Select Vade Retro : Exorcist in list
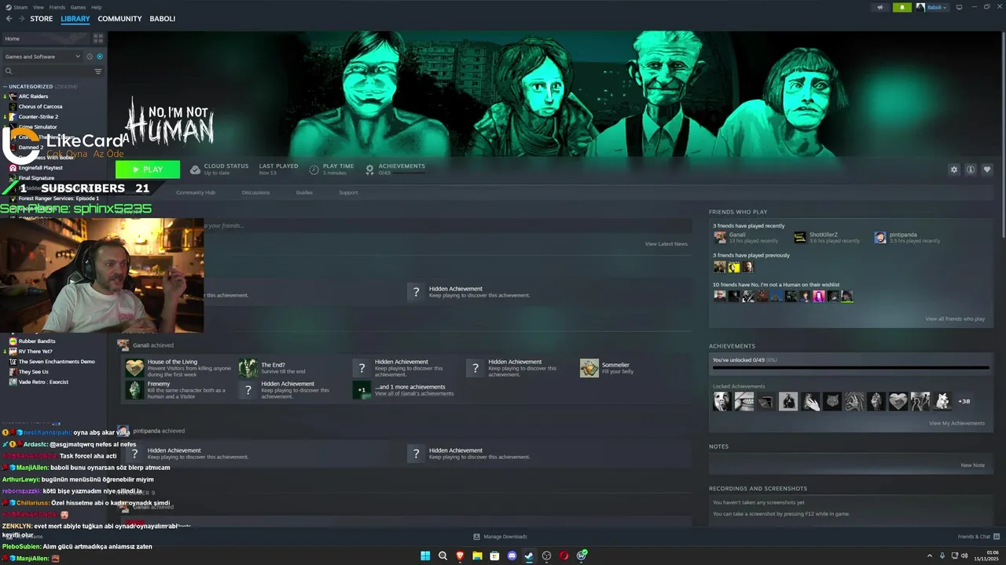 (x=43, y=382)
